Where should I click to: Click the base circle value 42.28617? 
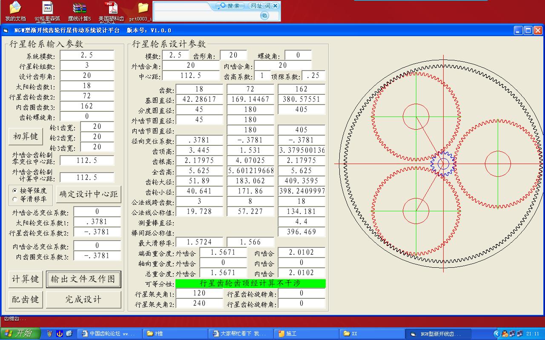(199, 99)
